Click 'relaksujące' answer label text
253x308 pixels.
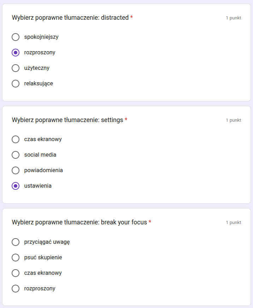click(39, 84)
